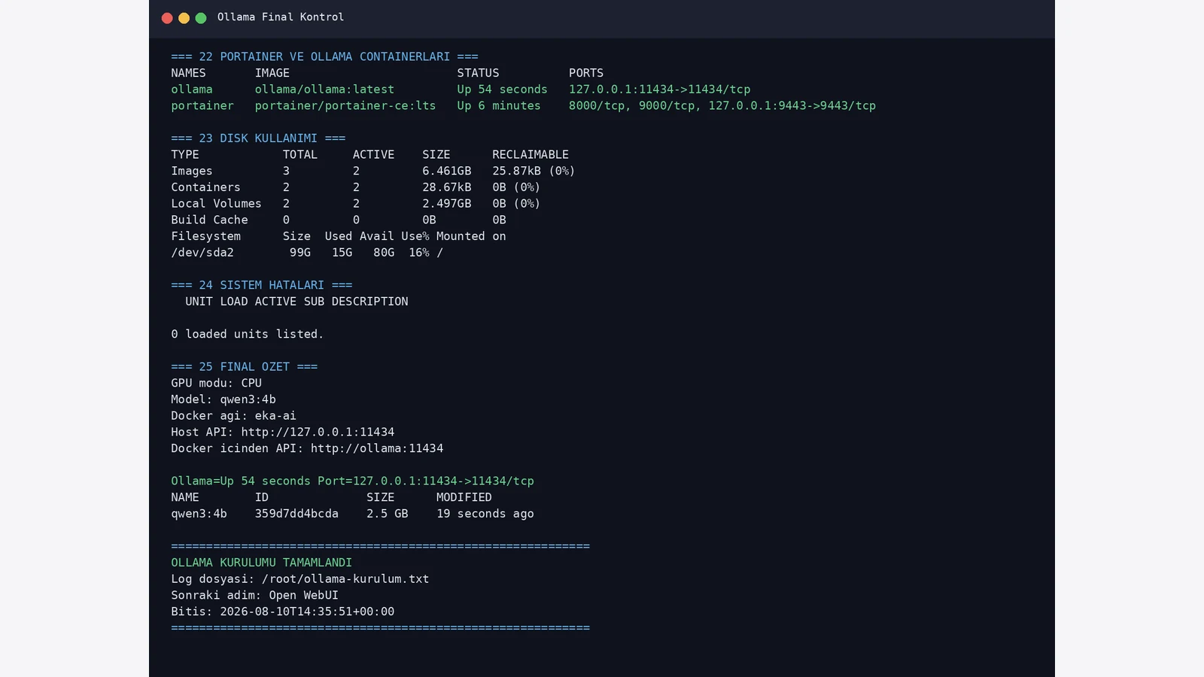This screenshot has height=677, width=1204.
Task: Click heading '25 FINAL OZET'
Action: (x=245, y=367)
